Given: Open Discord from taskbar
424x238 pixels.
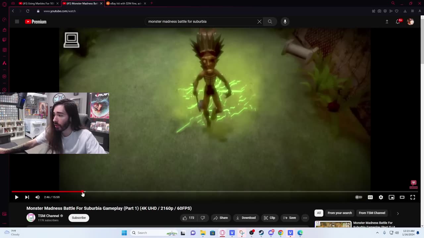Looking at the screenshot, I should tap(271, 233).
